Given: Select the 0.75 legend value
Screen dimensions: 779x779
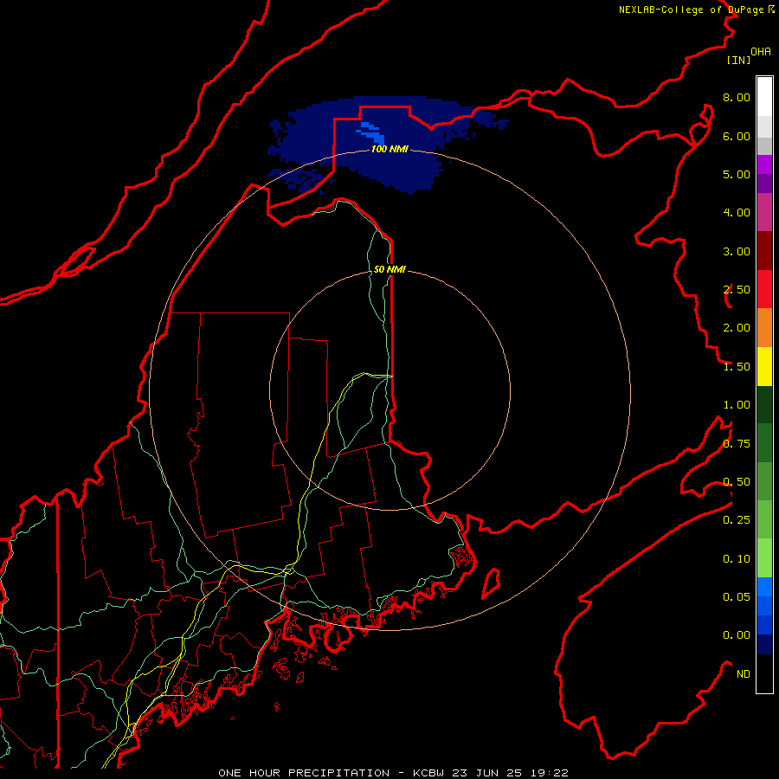Looking at the screenshot, I should tap(737, 444).
